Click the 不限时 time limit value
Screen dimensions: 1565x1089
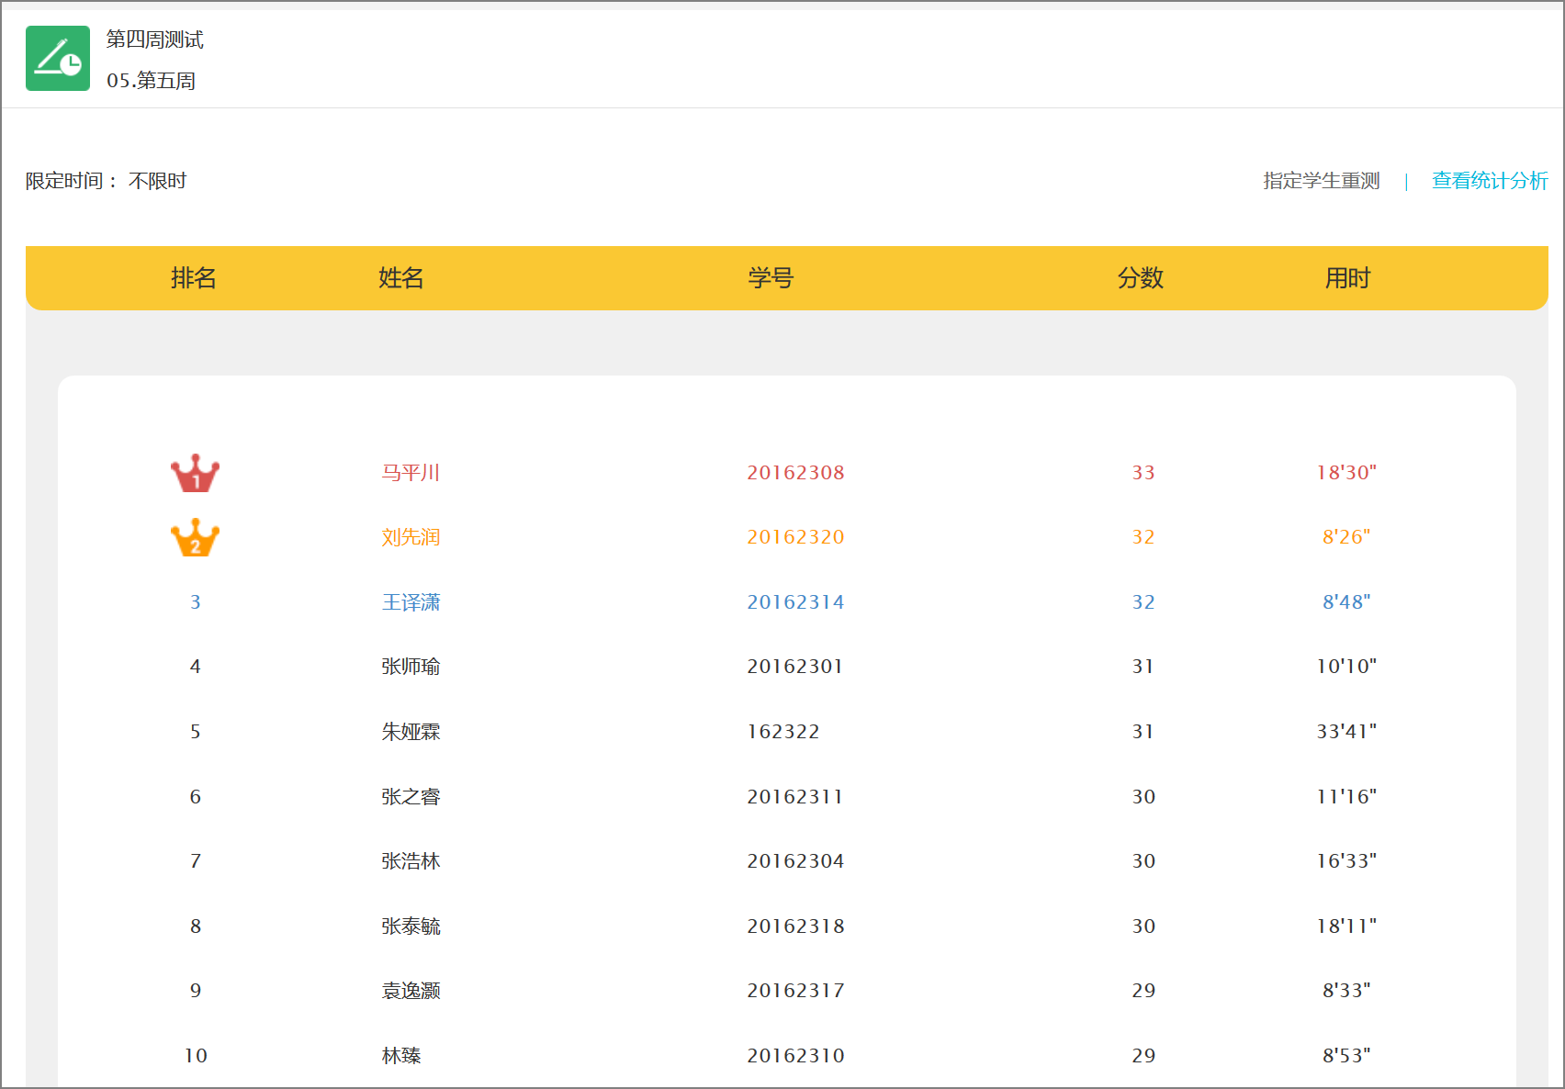[158, 181]
